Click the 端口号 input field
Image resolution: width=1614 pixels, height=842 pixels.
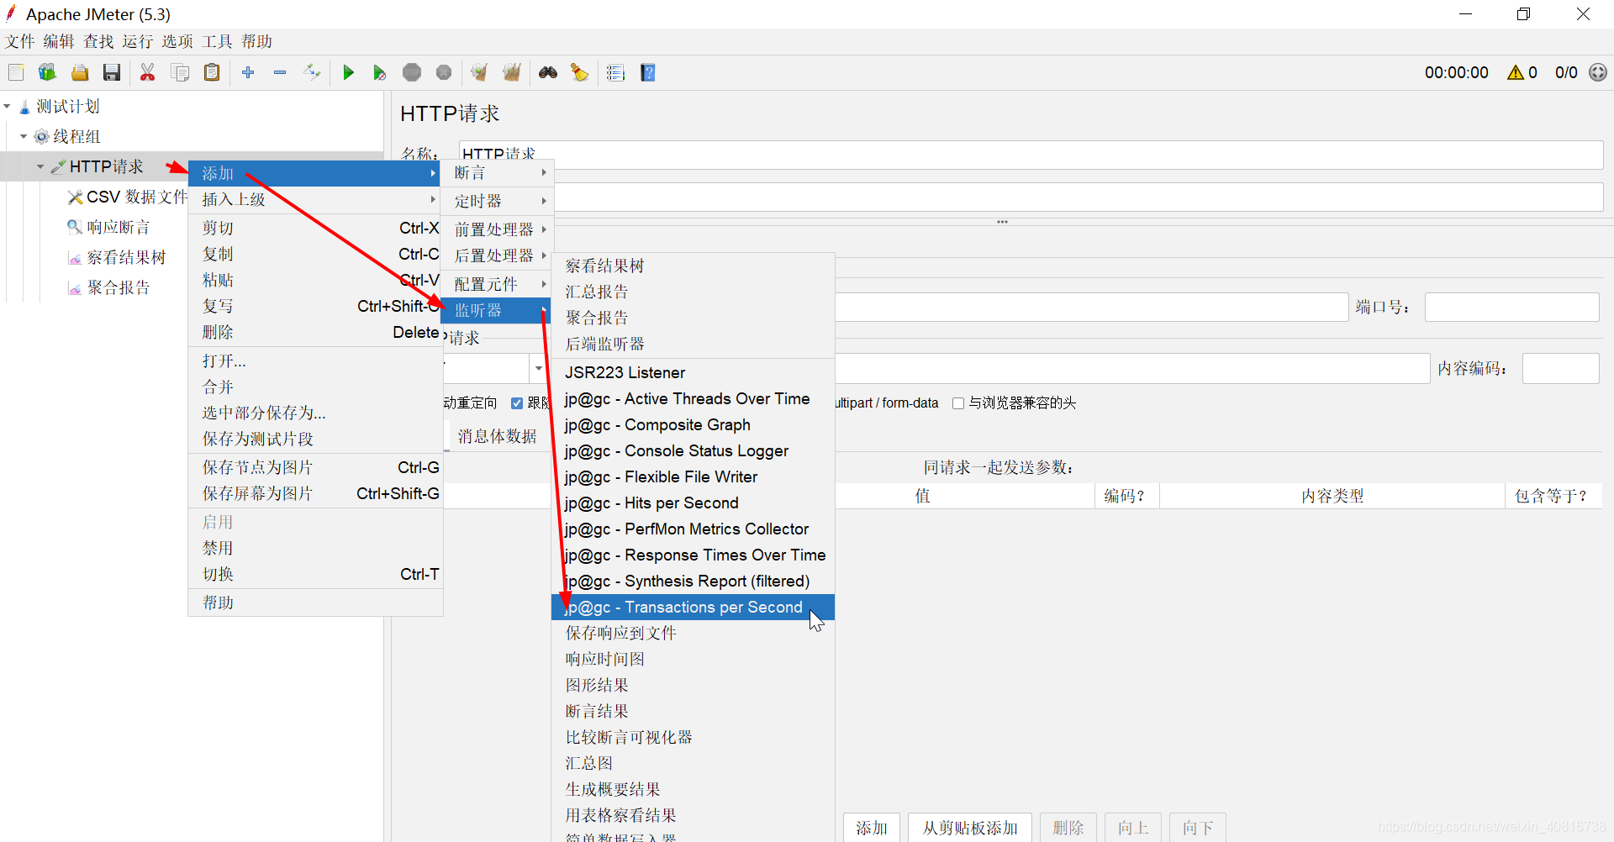(x=1511, y=307)
